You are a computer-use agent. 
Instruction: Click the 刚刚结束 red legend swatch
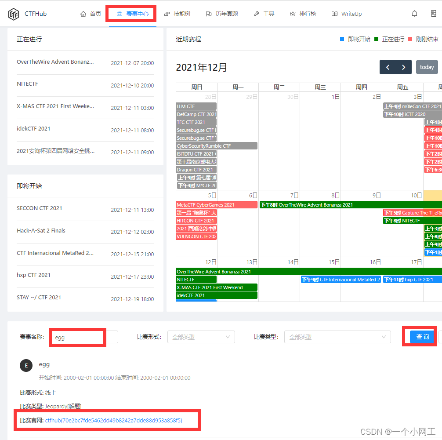[x=410, y=39]
